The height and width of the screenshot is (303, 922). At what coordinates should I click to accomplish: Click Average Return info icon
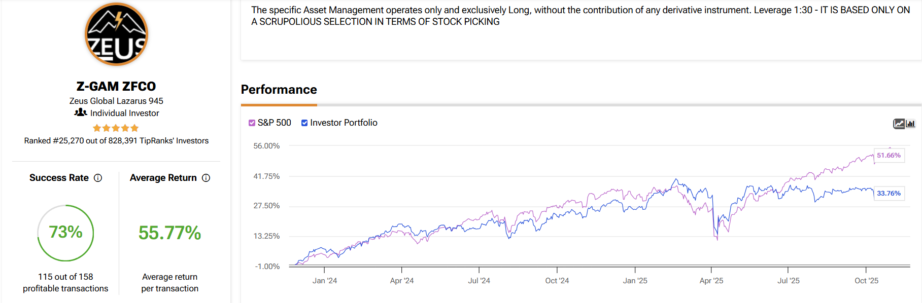206,178
